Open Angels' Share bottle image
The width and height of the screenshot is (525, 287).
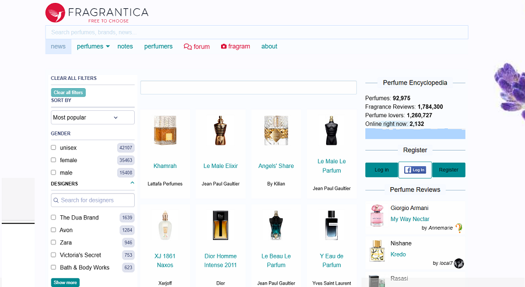276,130
